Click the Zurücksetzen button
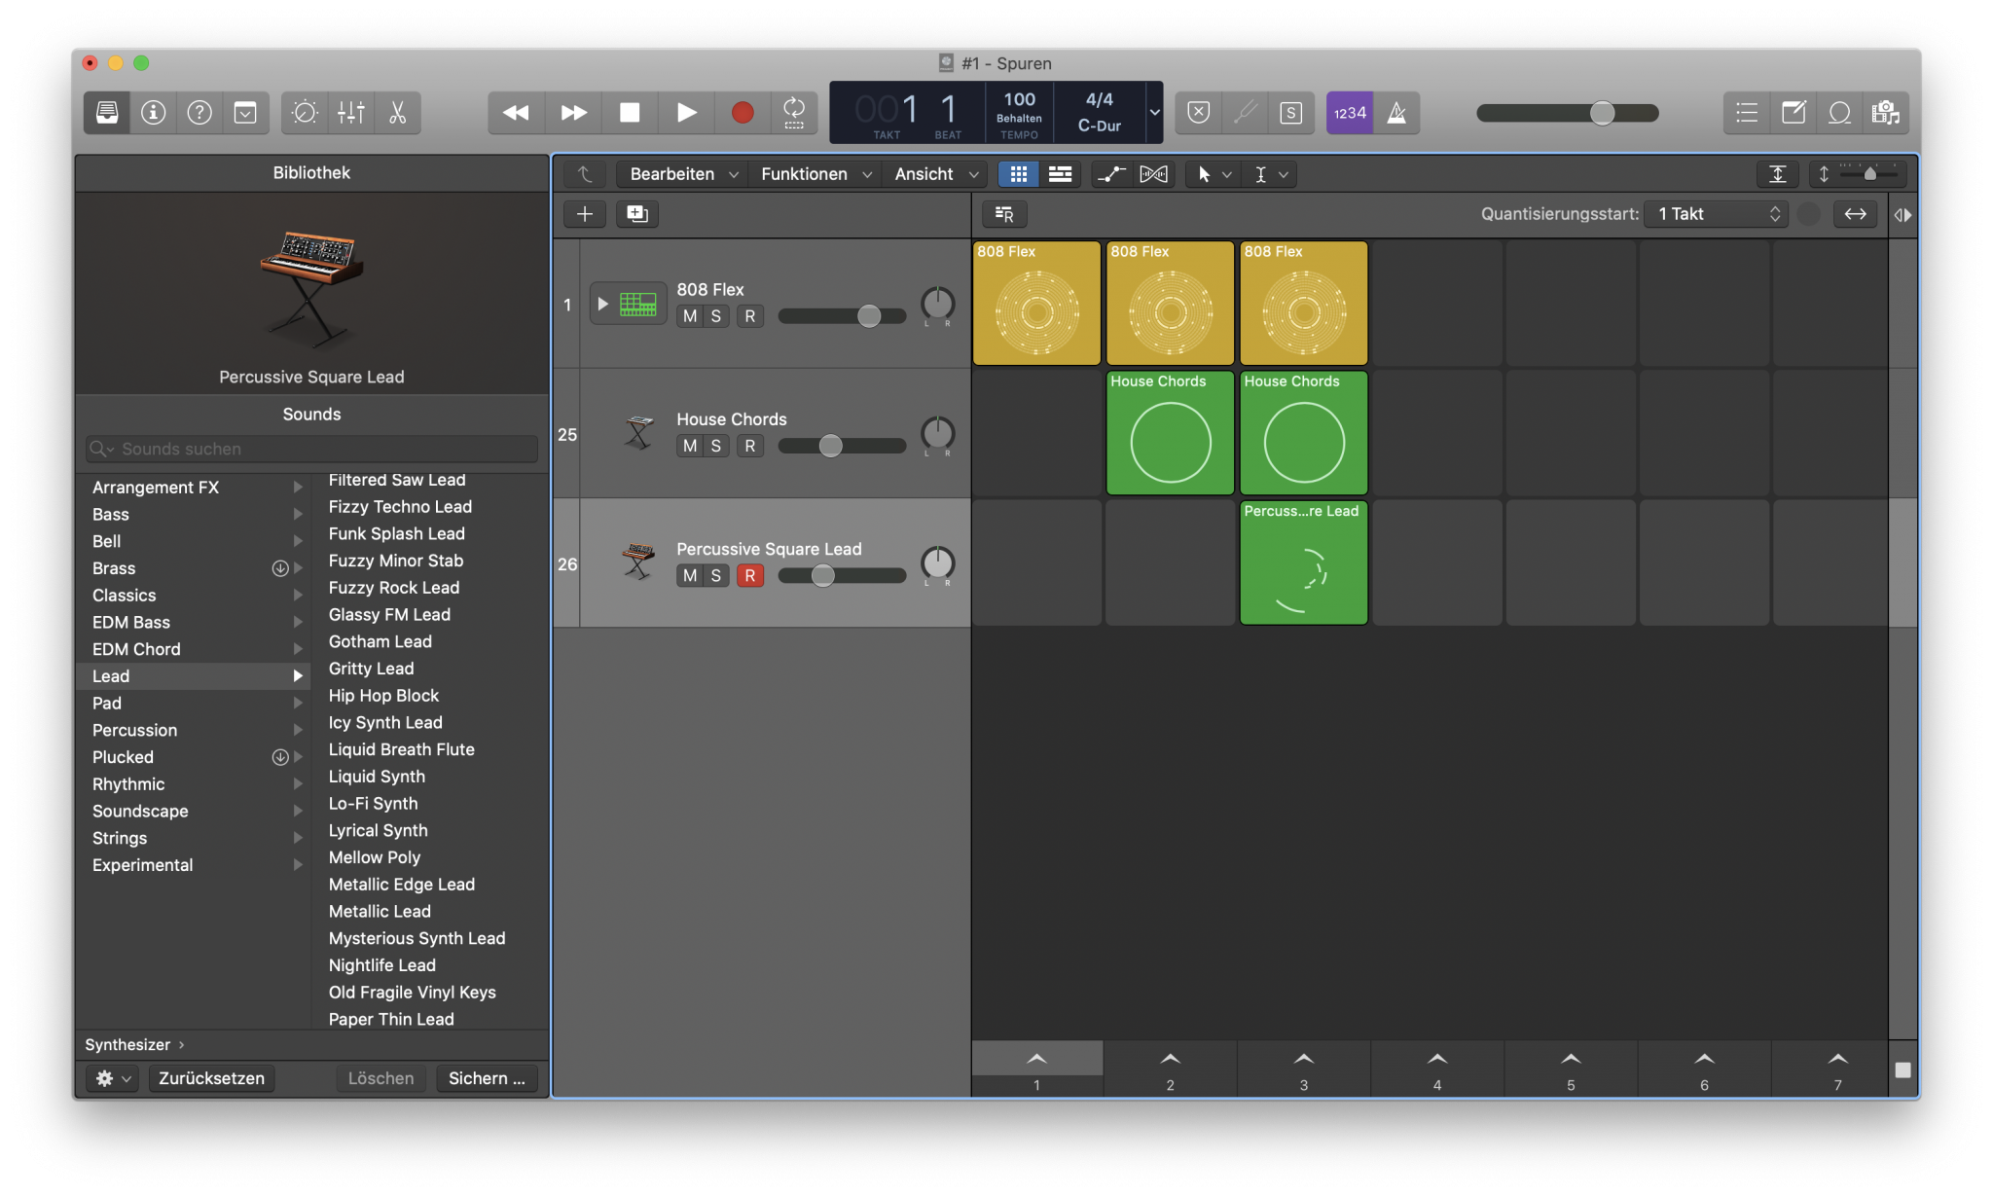The width and height of the screenshot is (1993, 1196). pyautogui.click(x=210, y=1078)
